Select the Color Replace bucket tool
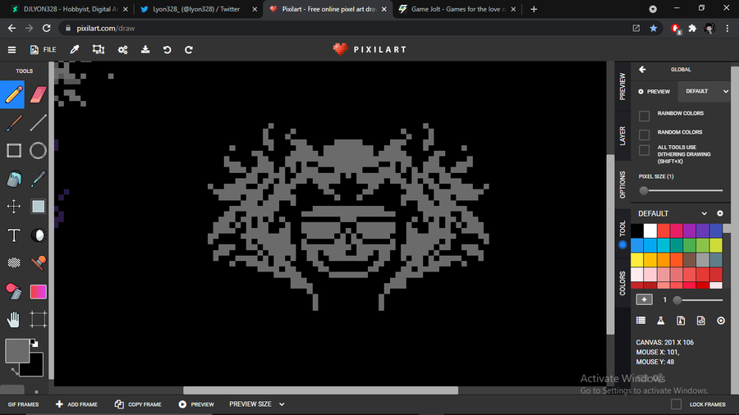The height and width of the screenshot is (415, 739). click(x=14, y=291)
